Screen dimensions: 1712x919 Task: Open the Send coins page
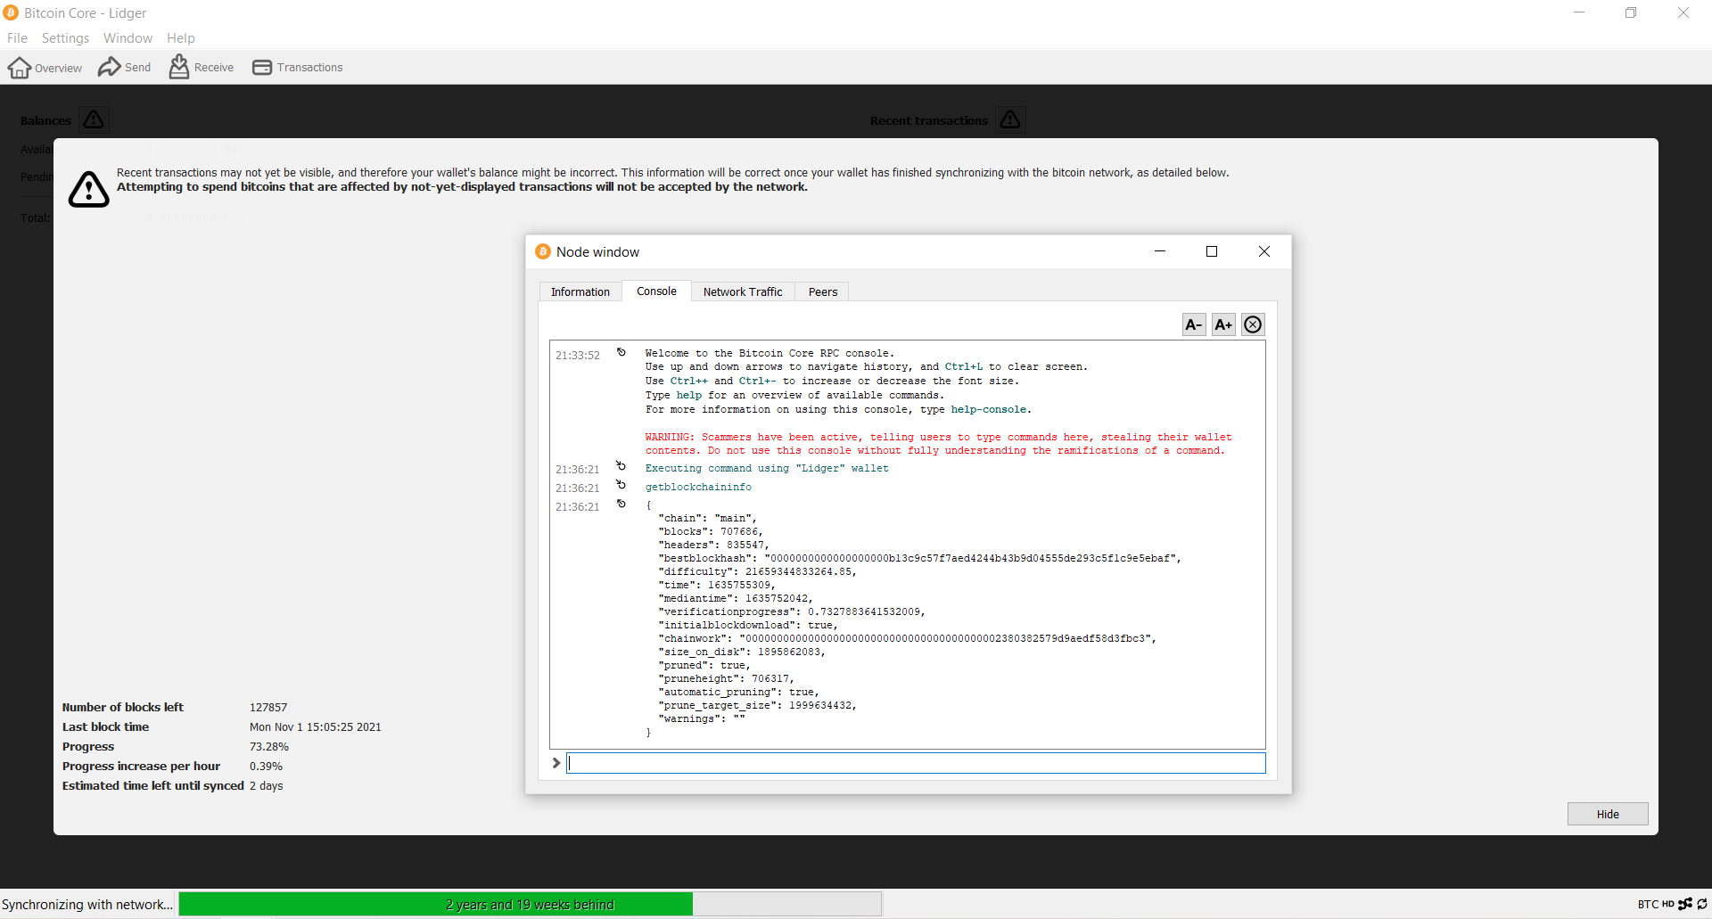pyautogui.click(x=124, y=68)
